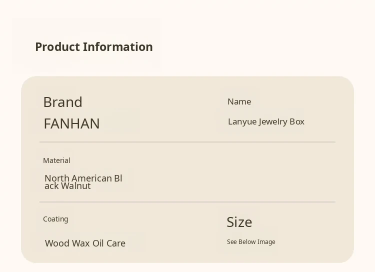Click the Name field label

[239, 101]
